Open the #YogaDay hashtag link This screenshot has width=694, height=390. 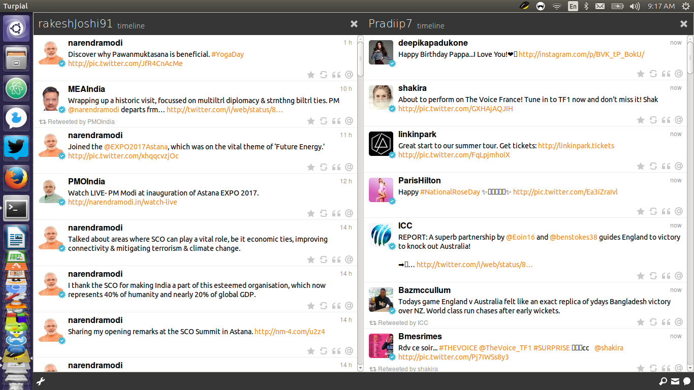228,54
